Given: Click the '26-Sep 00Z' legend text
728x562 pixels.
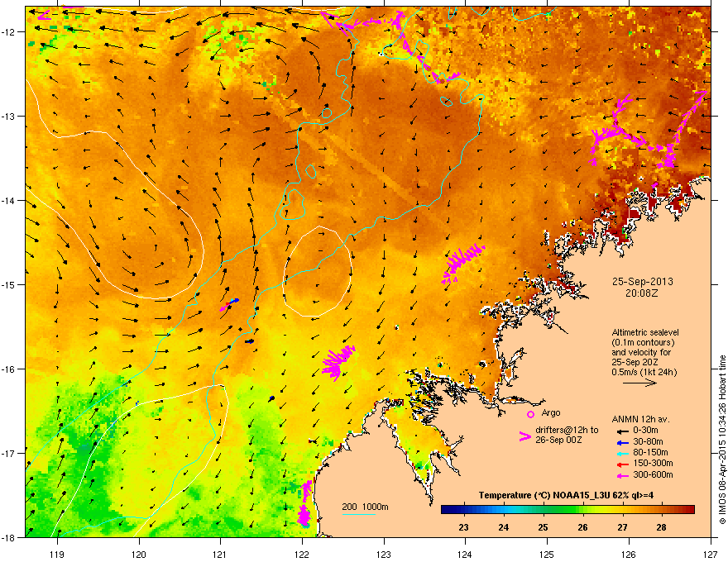Looking at the screenshot, I should (x=558, y=440).
